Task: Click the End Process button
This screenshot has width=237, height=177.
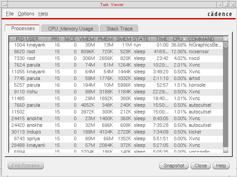Action: pyautogui.click(x=26, y=166)
